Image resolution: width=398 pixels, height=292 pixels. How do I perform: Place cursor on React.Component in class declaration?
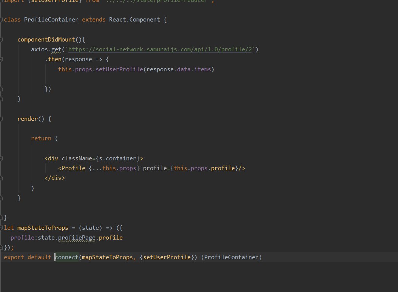click(134, 20)
